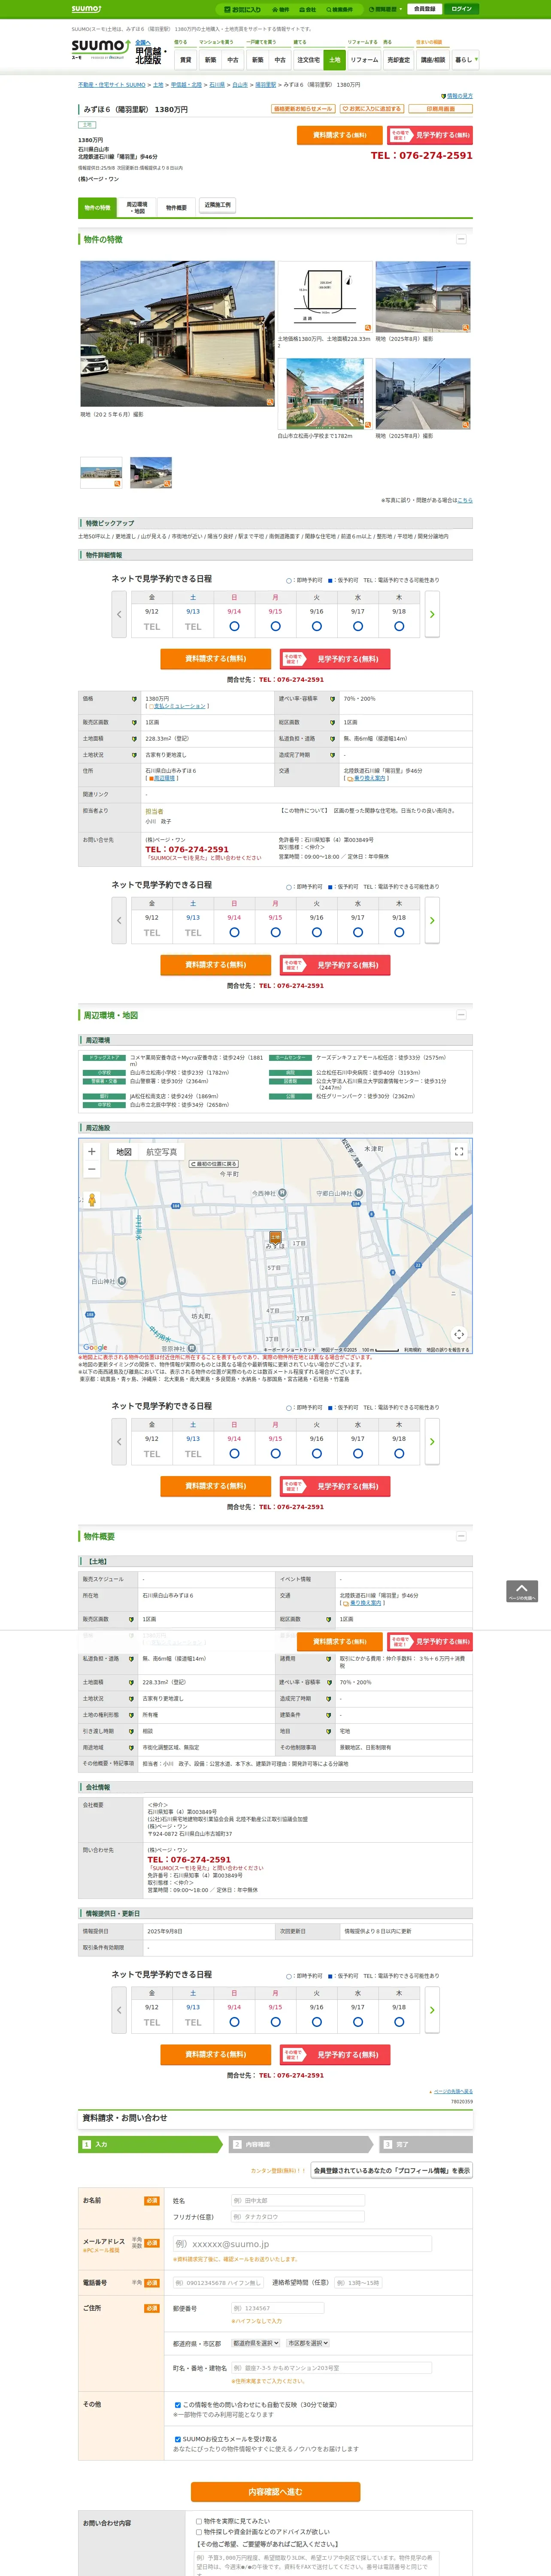
Task: Open the 検索条件 saved search icon
Action: [340, 9]
